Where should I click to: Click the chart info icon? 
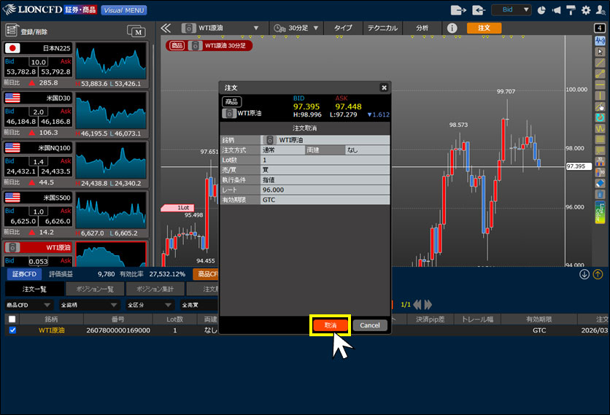pyautogui.click(x=452, y=28)
